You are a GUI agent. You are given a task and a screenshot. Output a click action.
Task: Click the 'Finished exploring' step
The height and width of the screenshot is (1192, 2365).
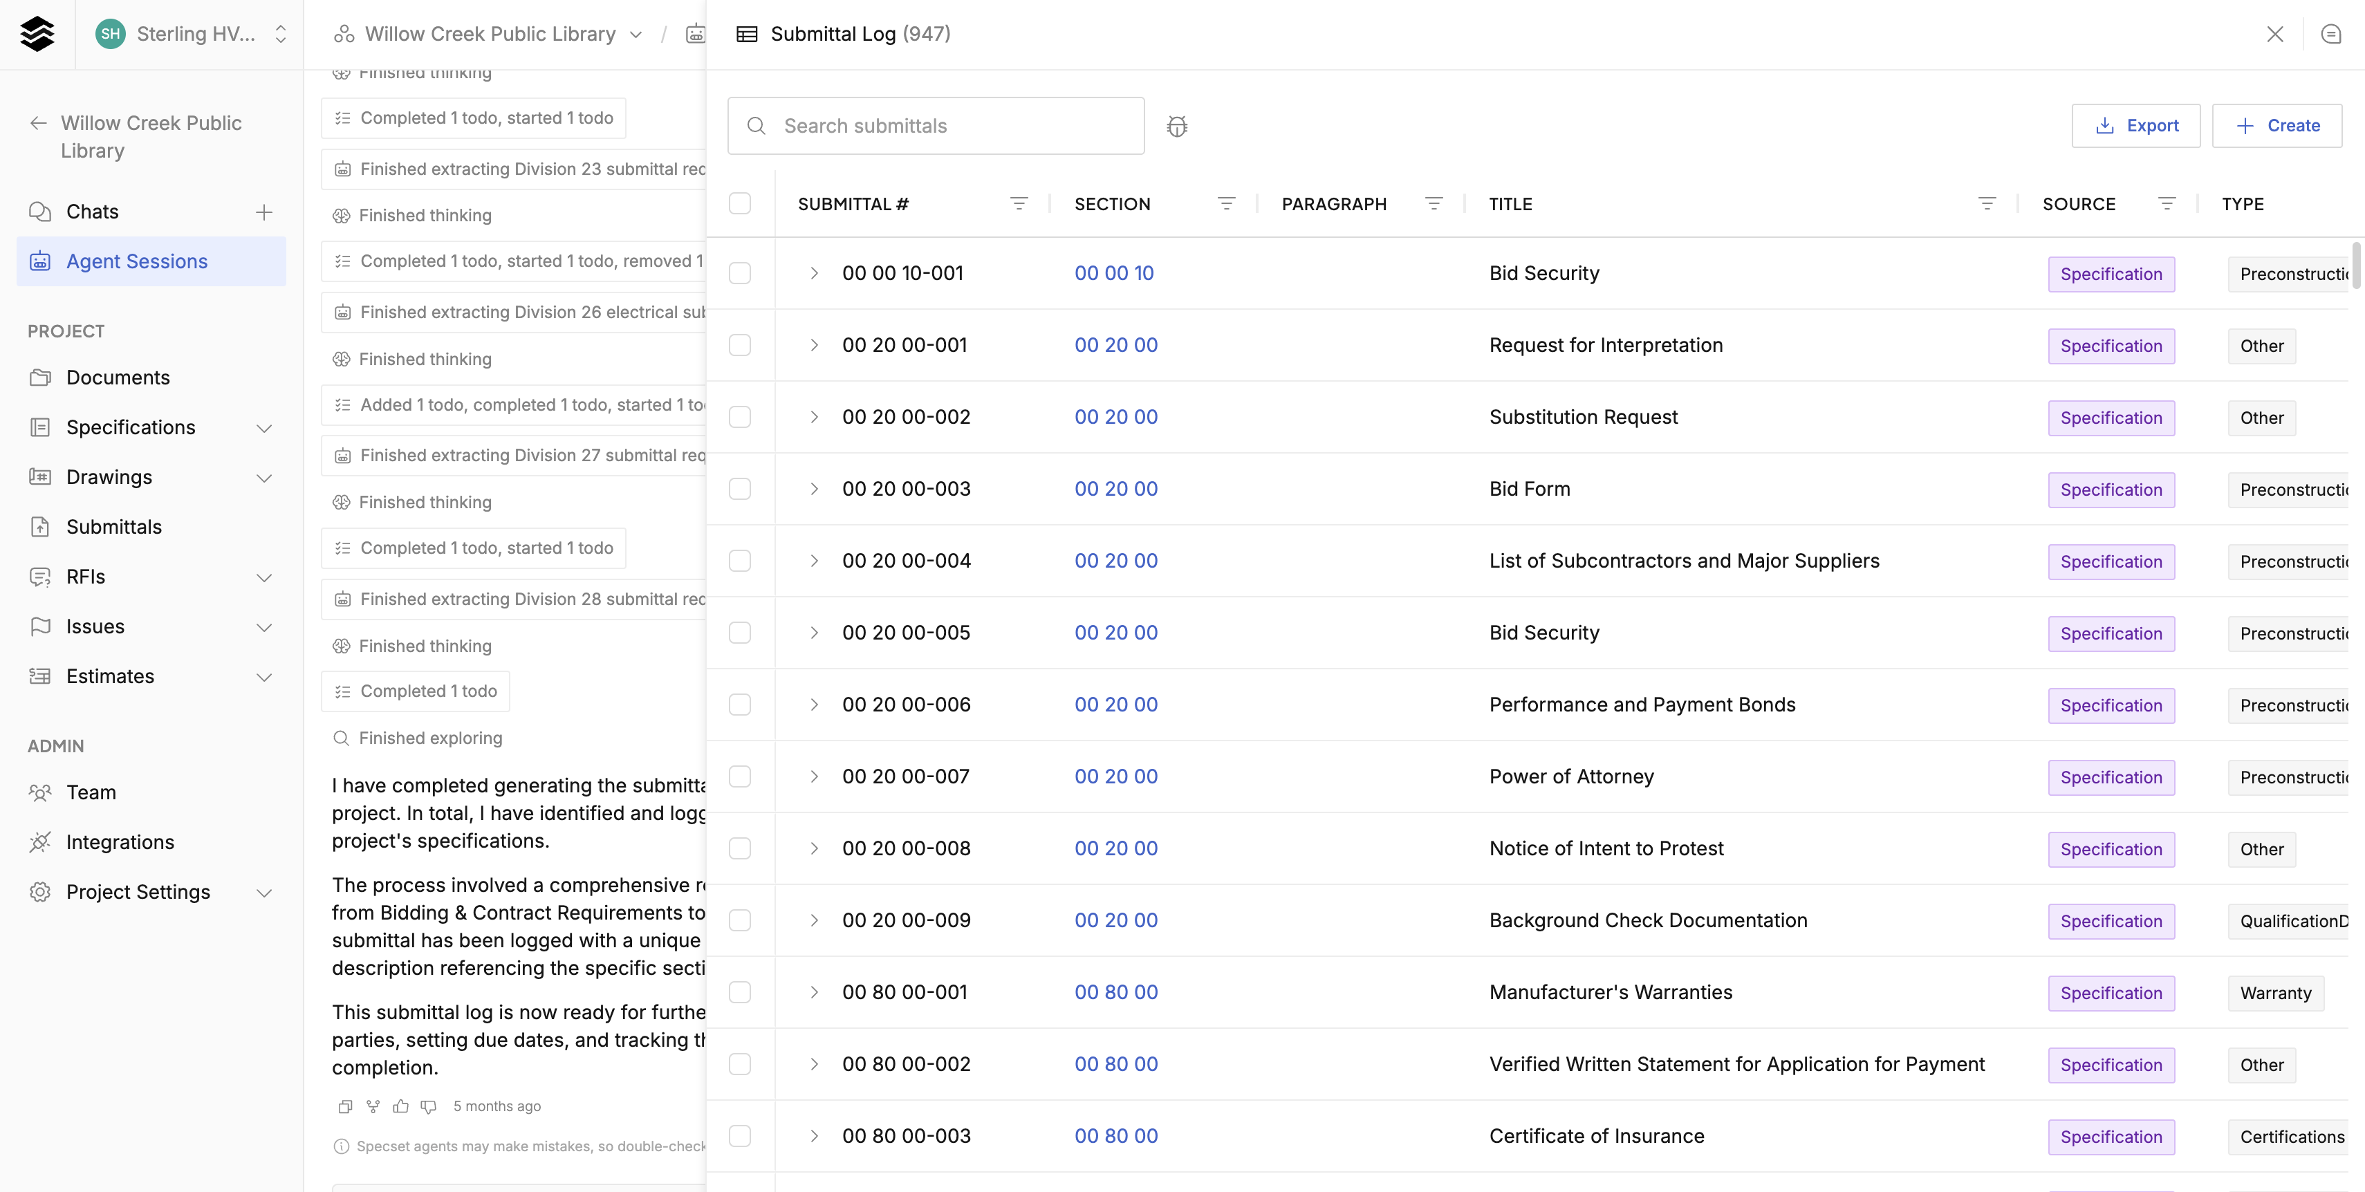click(418, 738)
